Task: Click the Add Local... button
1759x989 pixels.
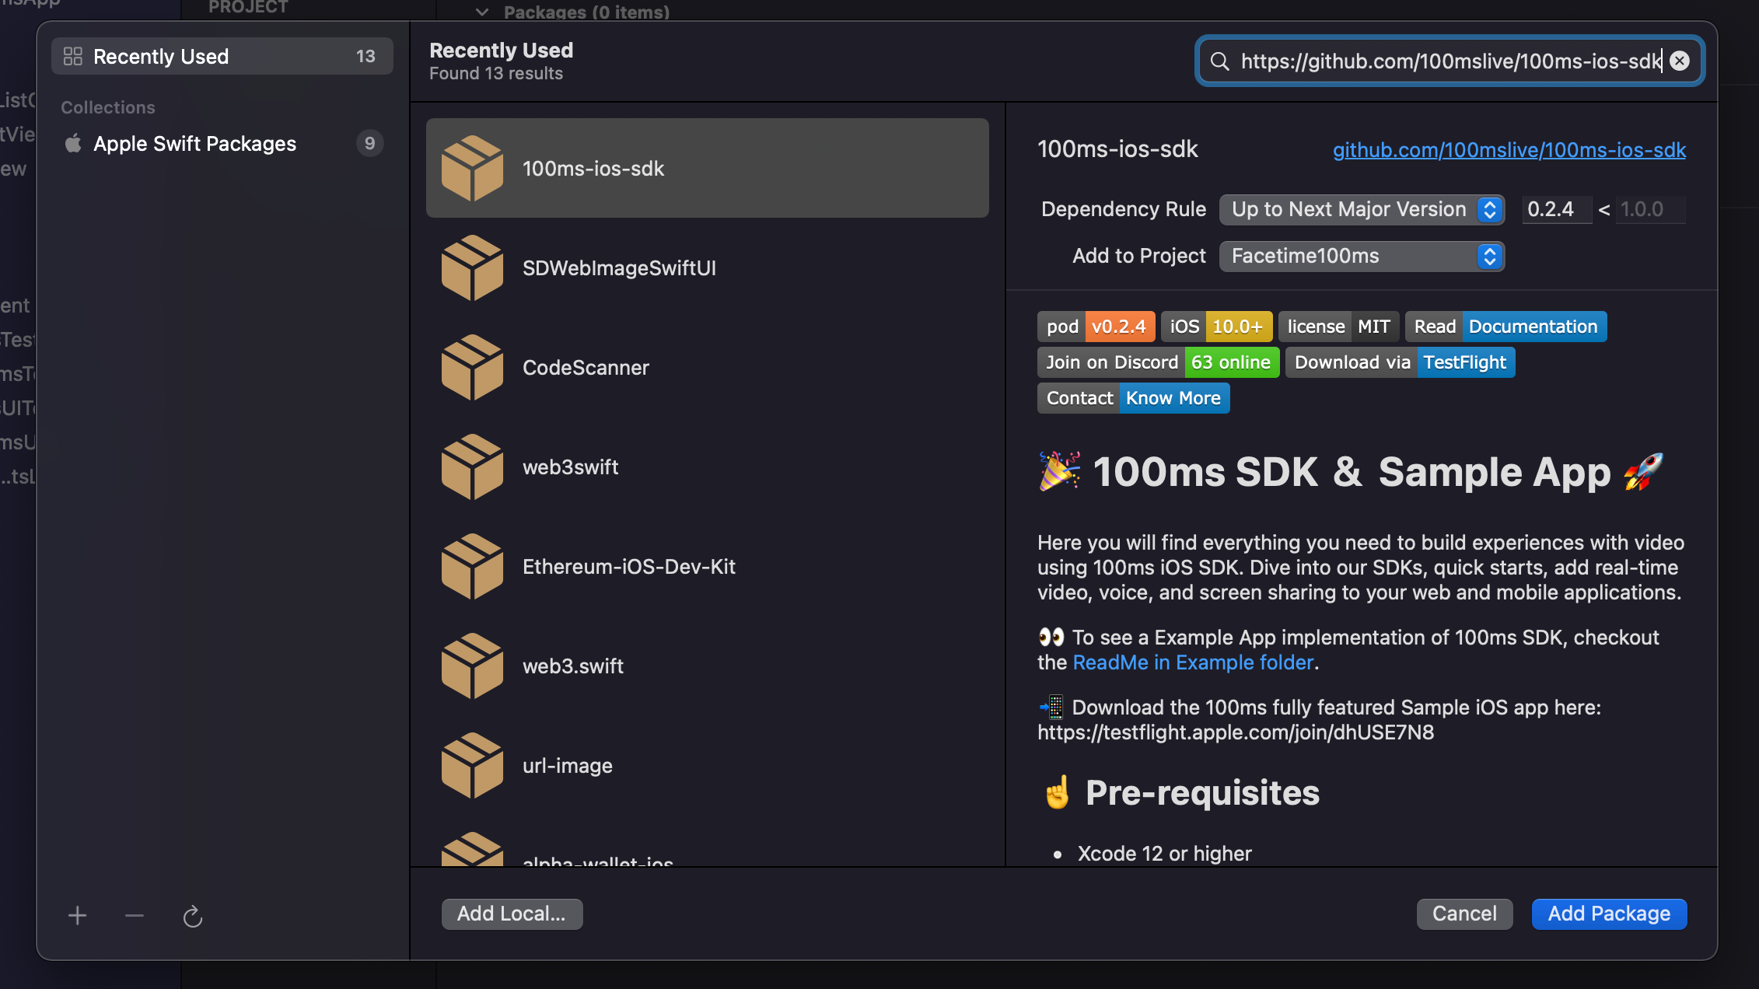Action: coord(512,914)
